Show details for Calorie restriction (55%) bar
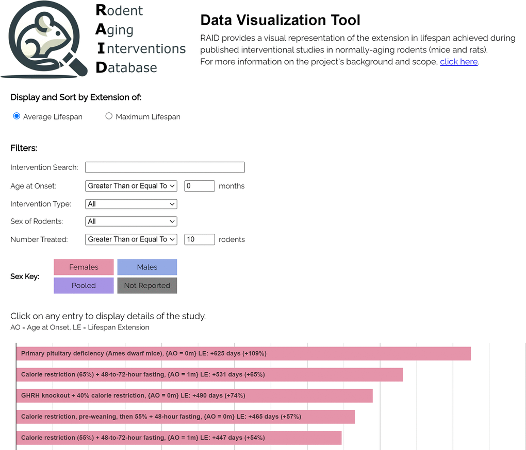 [178, 438]
